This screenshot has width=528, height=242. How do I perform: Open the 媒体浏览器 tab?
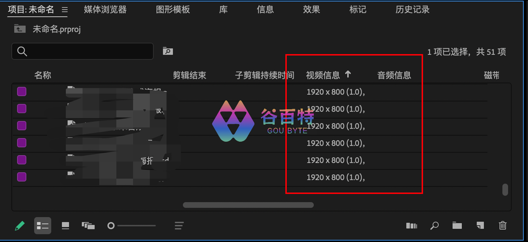(x=105, y=10)
